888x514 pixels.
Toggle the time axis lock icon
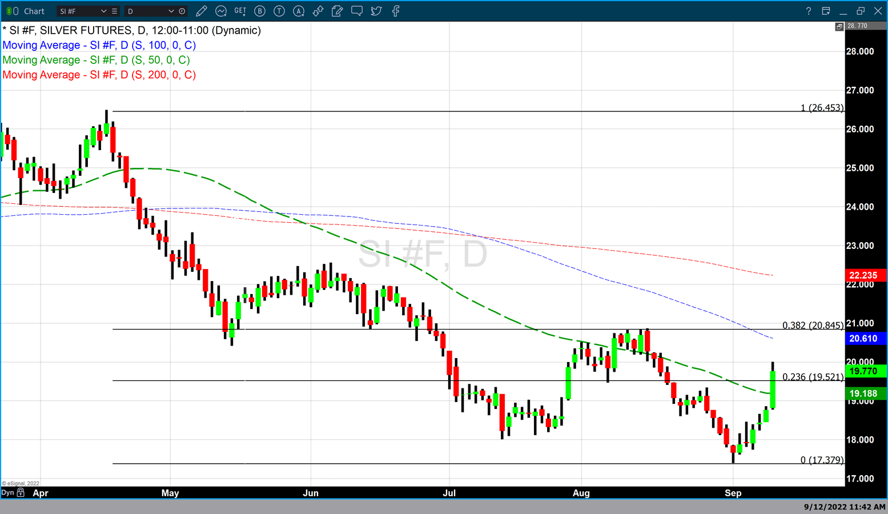point(21,492)
